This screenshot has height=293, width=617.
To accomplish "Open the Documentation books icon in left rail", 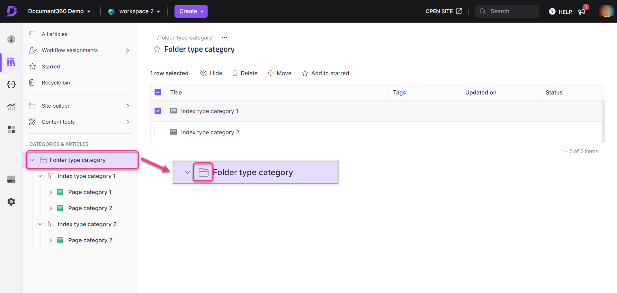I will (x=11, y=62).
